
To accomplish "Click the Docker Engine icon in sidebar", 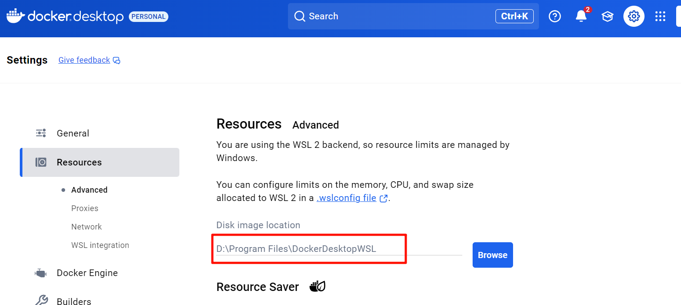I will point(40,273).
